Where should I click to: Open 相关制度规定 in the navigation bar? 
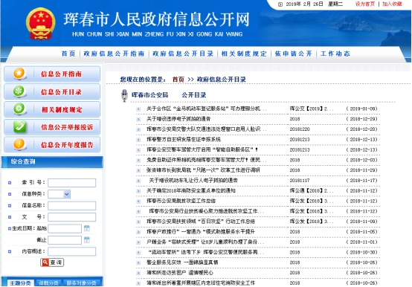coord(244,54)
